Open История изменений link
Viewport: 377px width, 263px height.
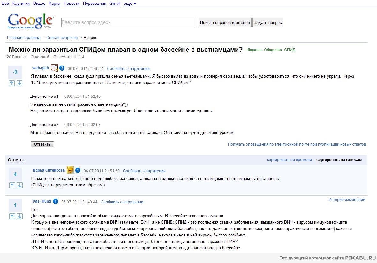[x=347, y=200]
